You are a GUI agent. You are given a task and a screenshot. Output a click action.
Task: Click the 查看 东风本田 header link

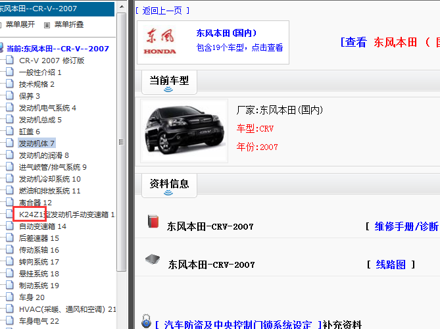[390, 42]
